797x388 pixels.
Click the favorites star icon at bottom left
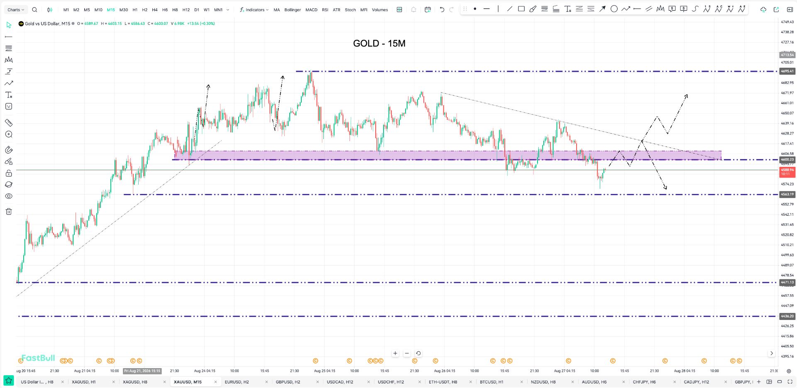(9, 381)
